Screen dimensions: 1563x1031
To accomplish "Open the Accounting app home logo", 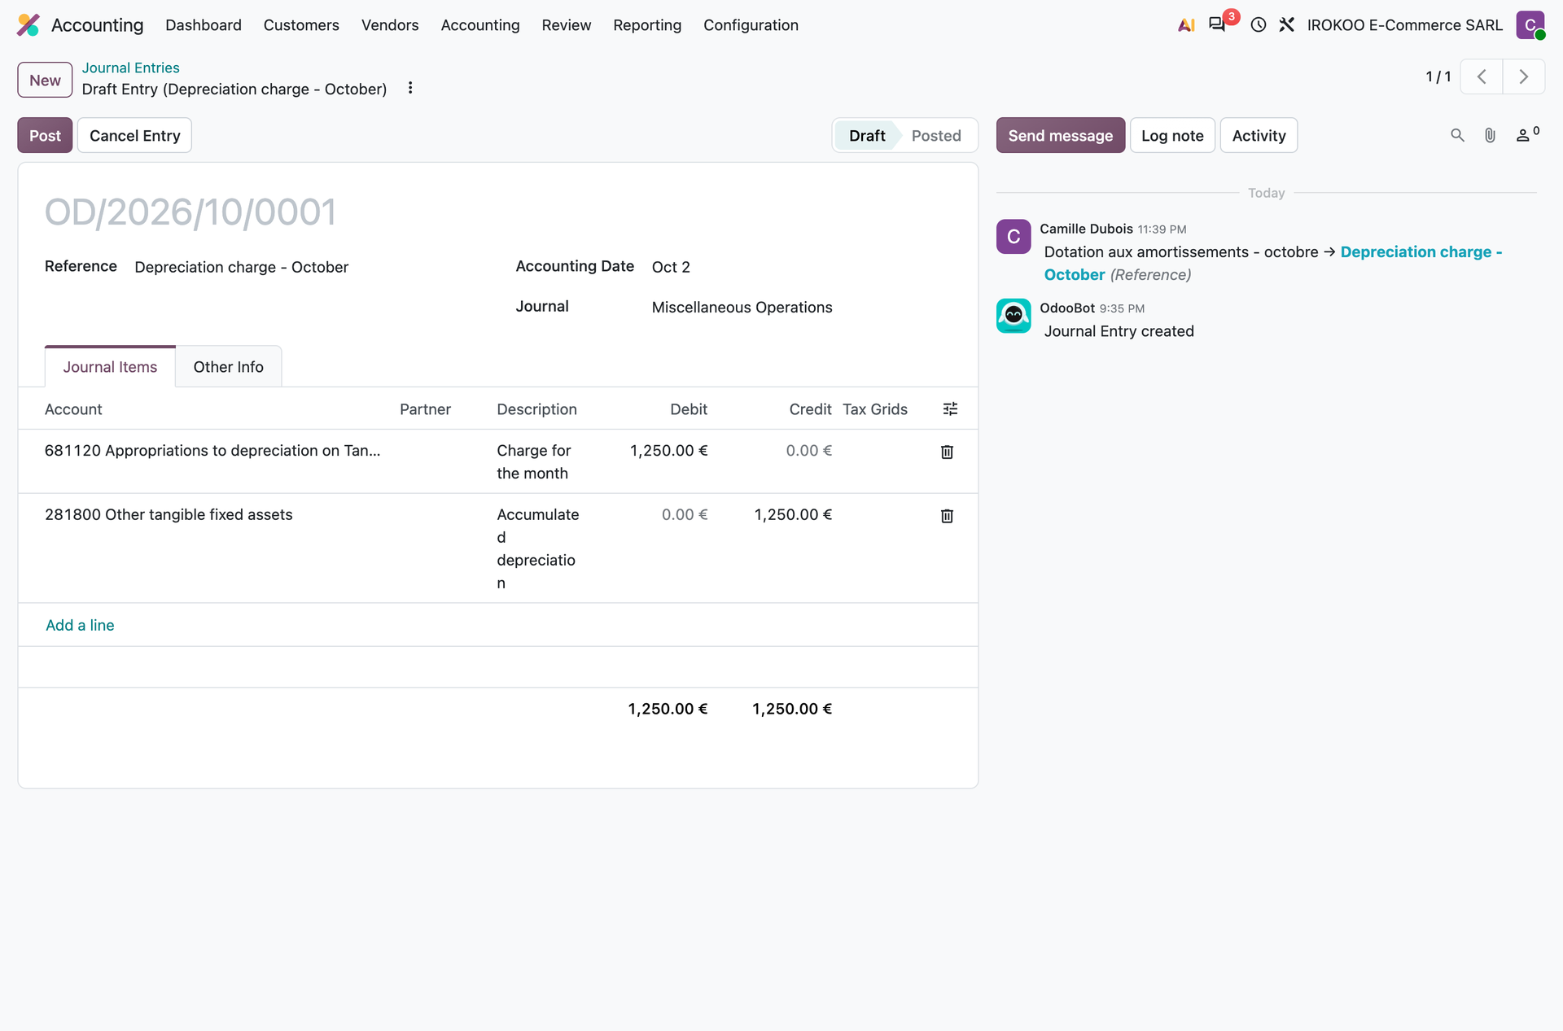I will pos(28,25).
